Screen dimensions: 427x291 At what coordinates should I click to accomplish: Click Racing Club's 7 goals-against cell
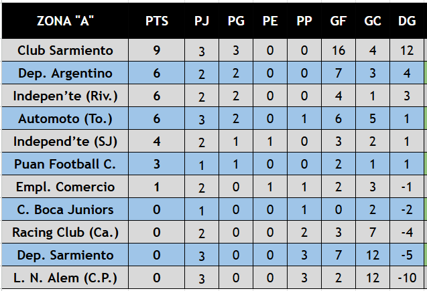coord(373,232)
